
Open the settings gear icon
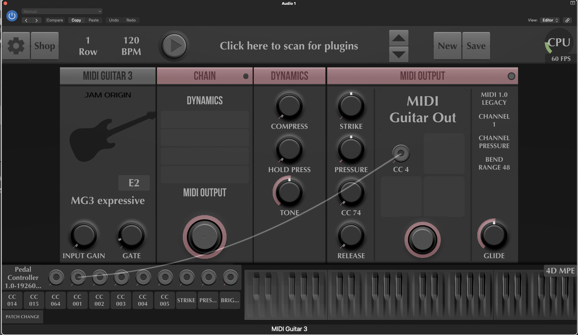pos(16,46)
